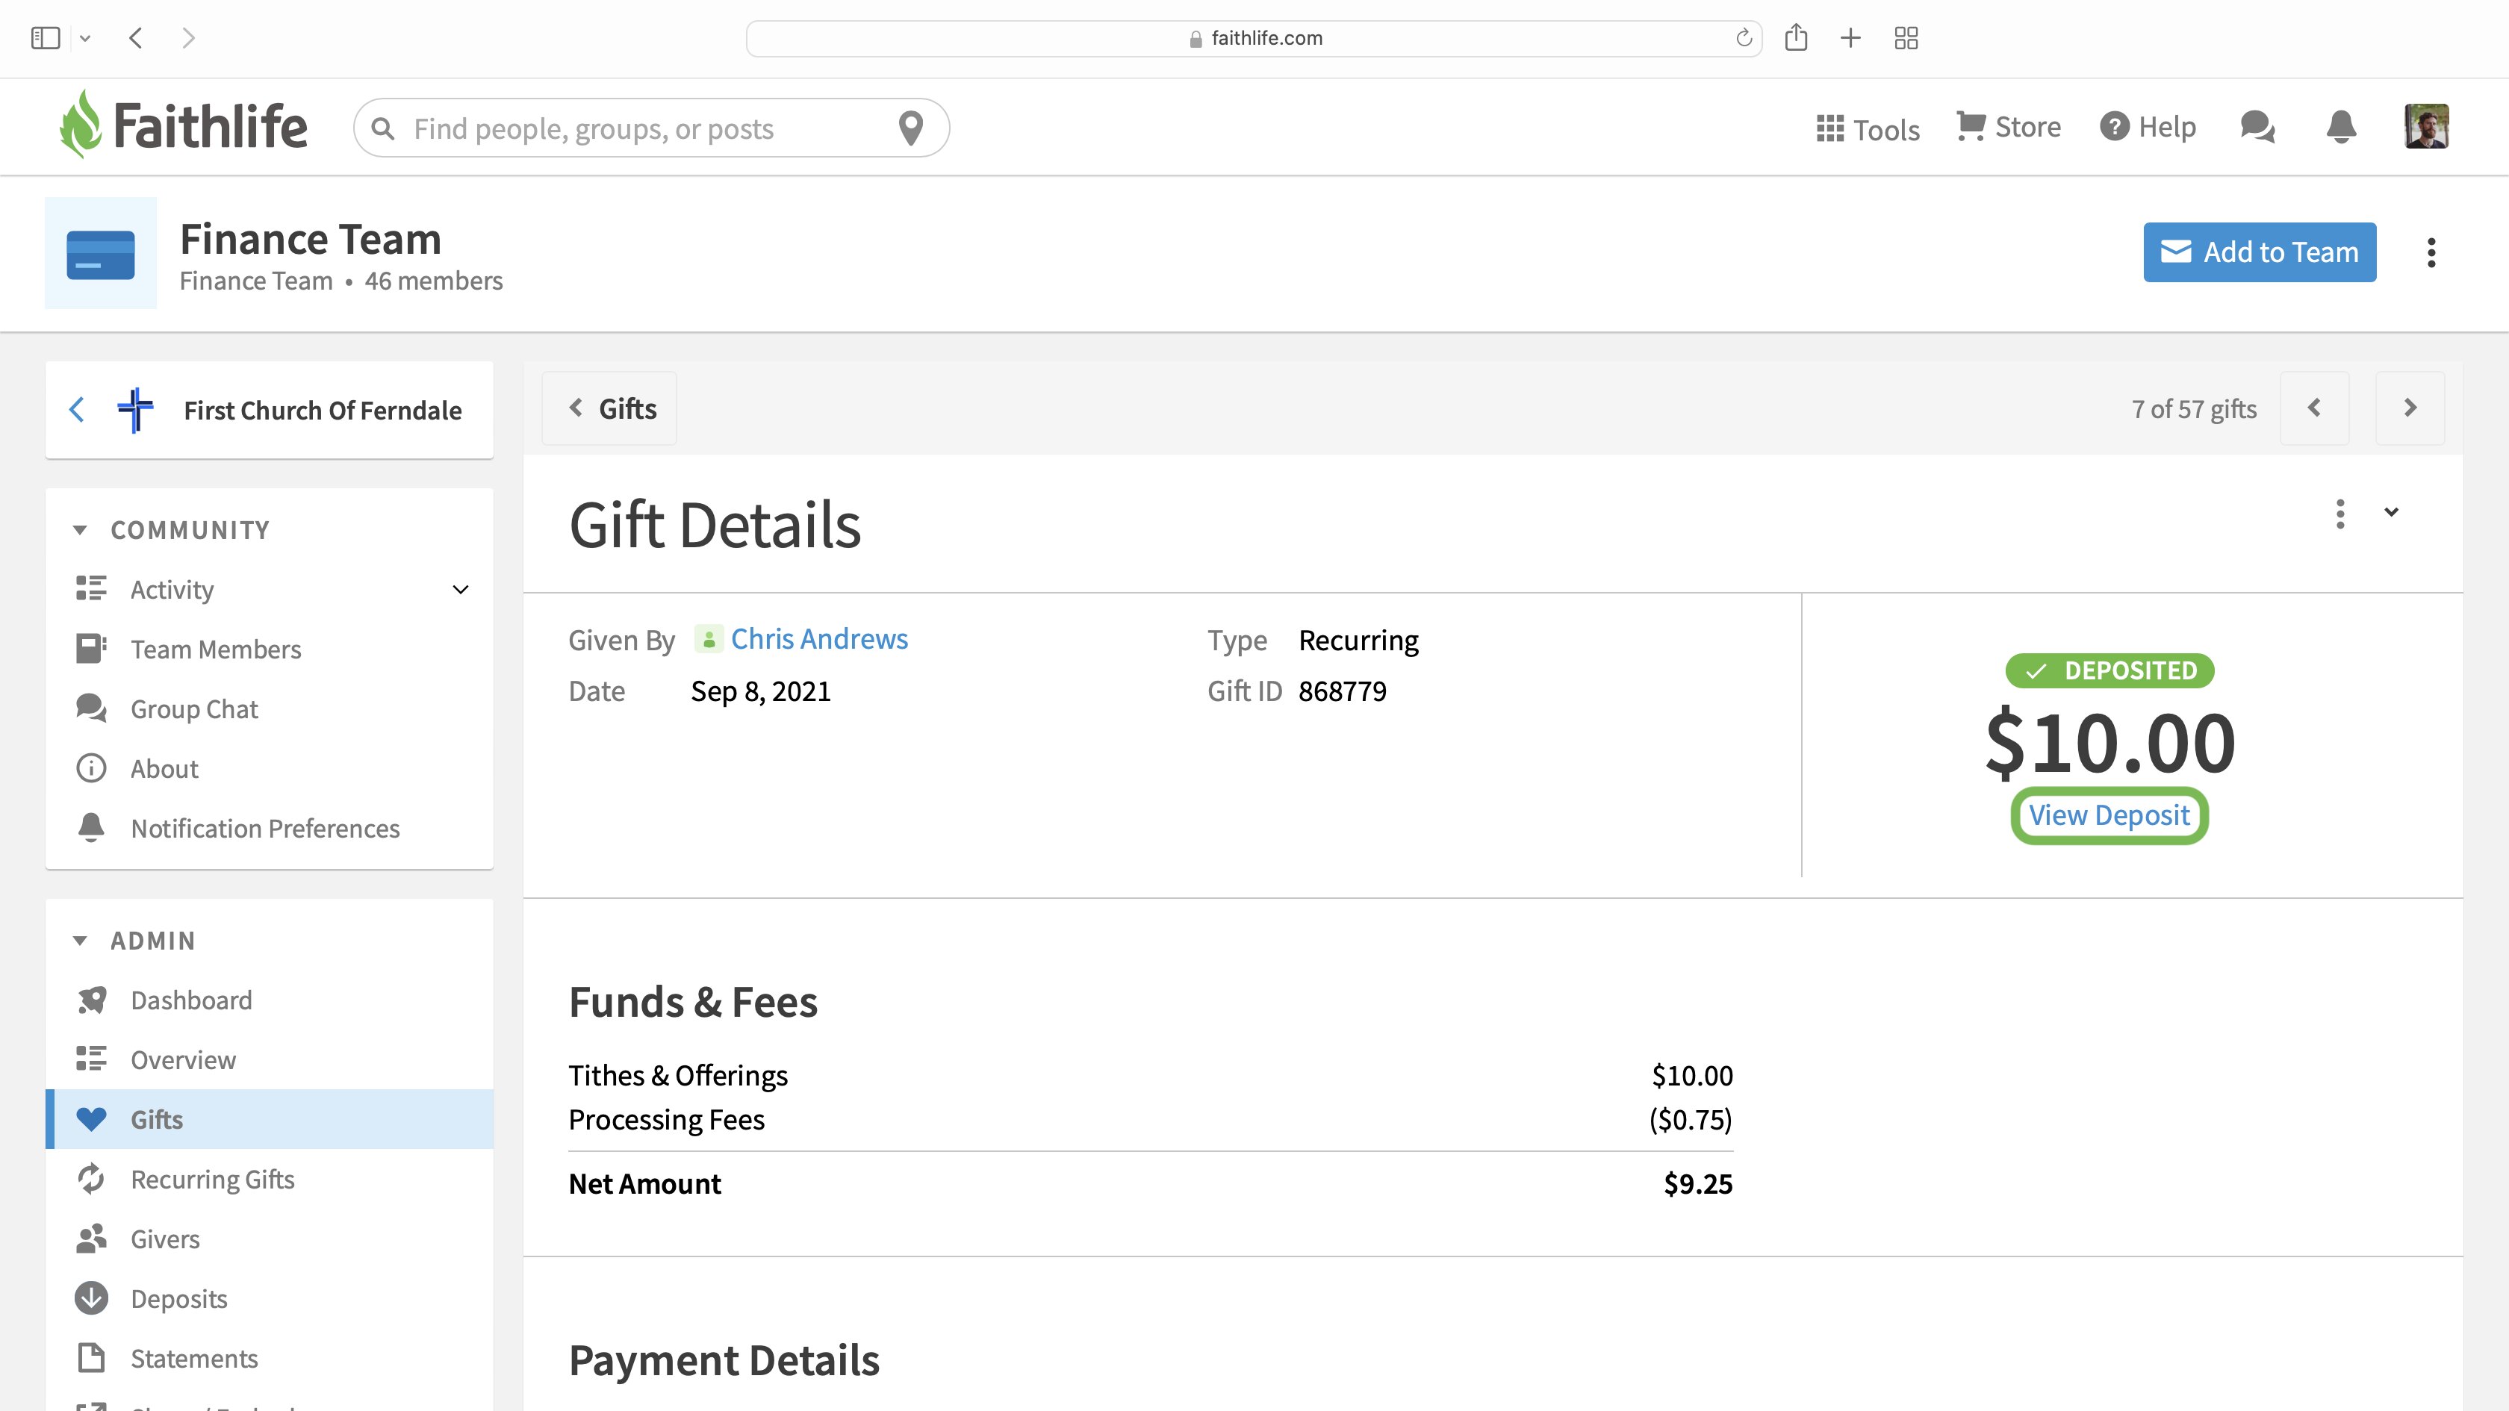Open Chris Andrews' profile
Screen dimensions: 2509x1411
[x=819, y=639]
